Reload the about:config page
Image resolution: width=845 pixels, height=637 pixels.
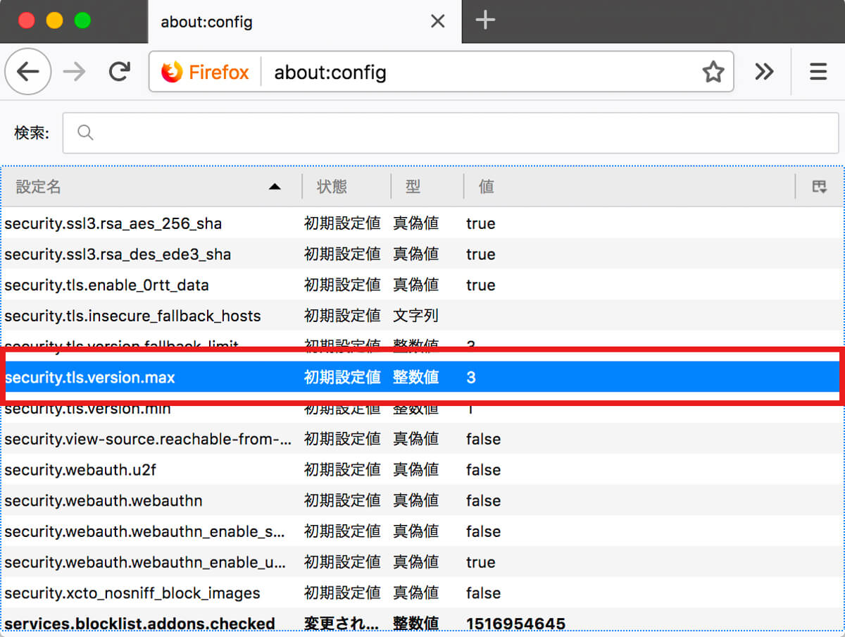pyautogui.click(x=119, y=71)
